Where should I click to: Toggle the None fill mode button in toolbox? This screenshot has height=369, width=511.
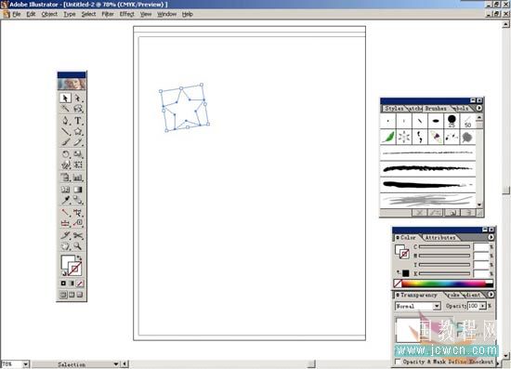click(x=80, y=283)
